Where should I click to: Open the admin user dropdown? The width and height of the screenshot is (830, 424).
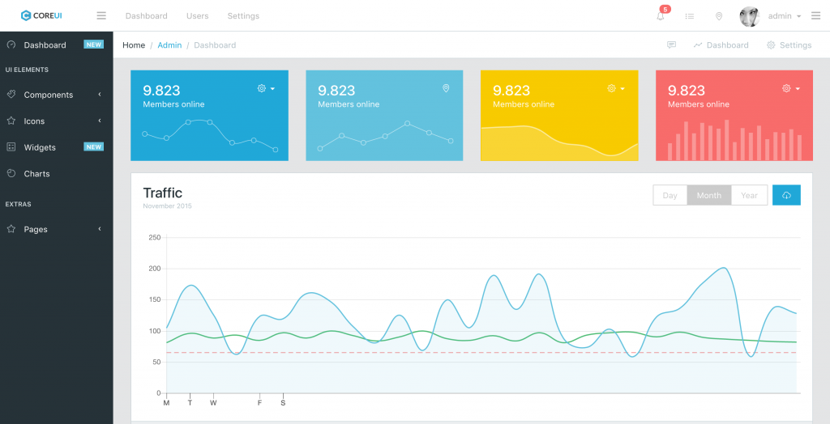point(785,16)
